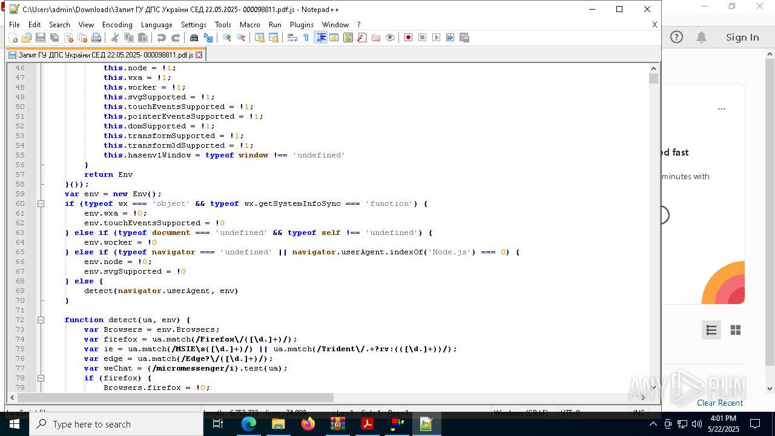The height and width of the screenshot is (436, 775).
Task: Click the editor's horizontal scrollbar thumb
Action: [176, 398]
